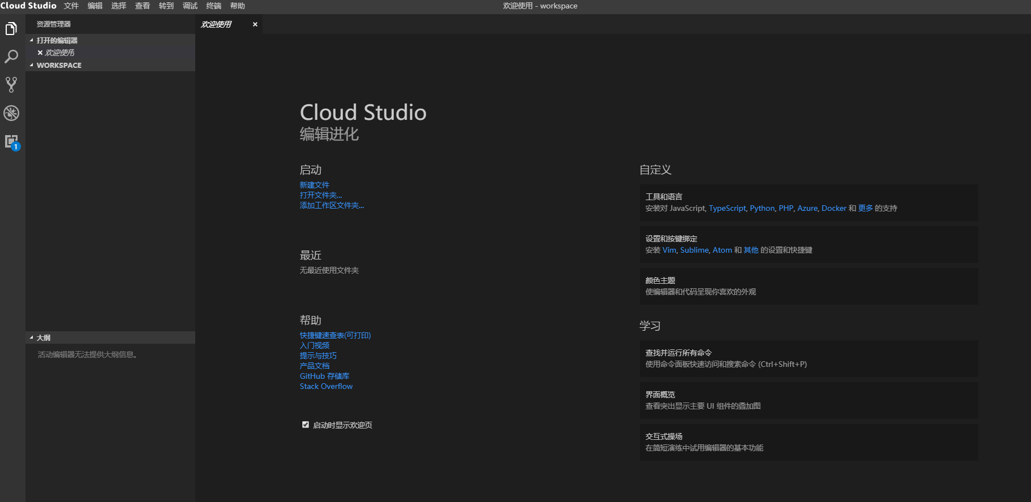1031x502 pixels.
Task: Click the Python language link
Action: [x=762, y=208]
